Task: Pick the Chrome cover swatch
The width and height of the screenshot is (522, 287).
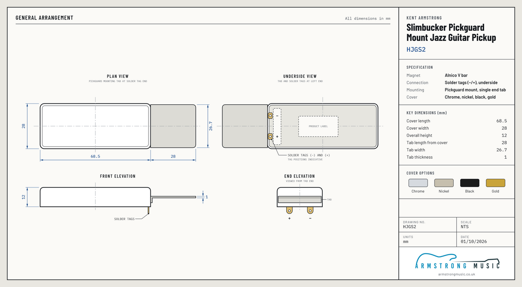Action: 418,183
